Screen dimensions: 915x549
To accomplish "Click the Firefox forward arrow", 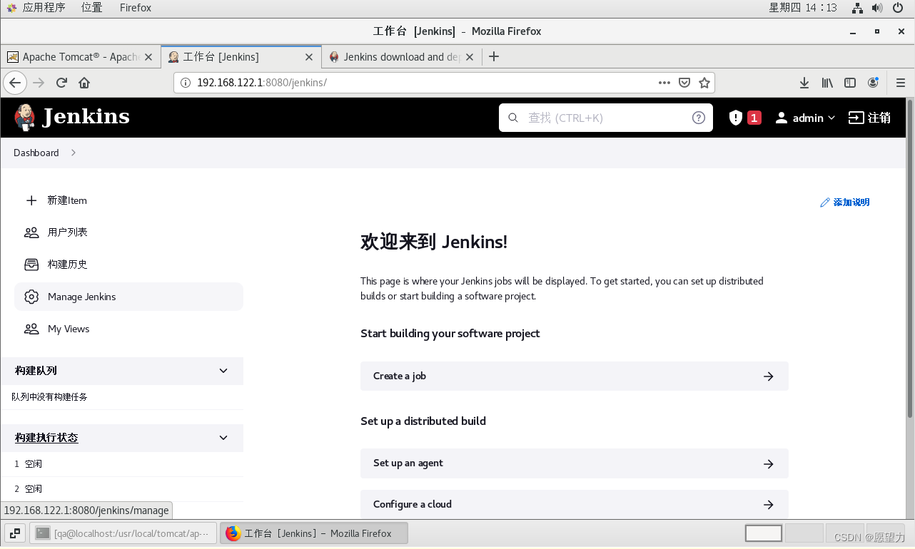I will tap(39, 83).
